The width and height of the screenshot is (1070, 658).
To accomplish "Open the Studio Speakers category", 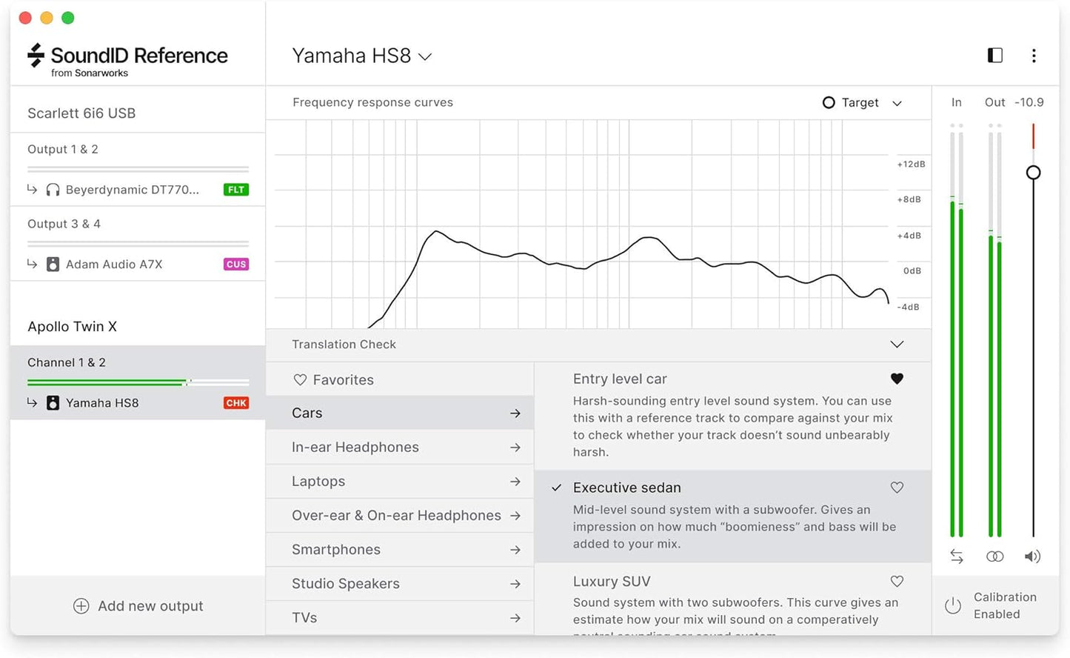I will coord(345,583).
